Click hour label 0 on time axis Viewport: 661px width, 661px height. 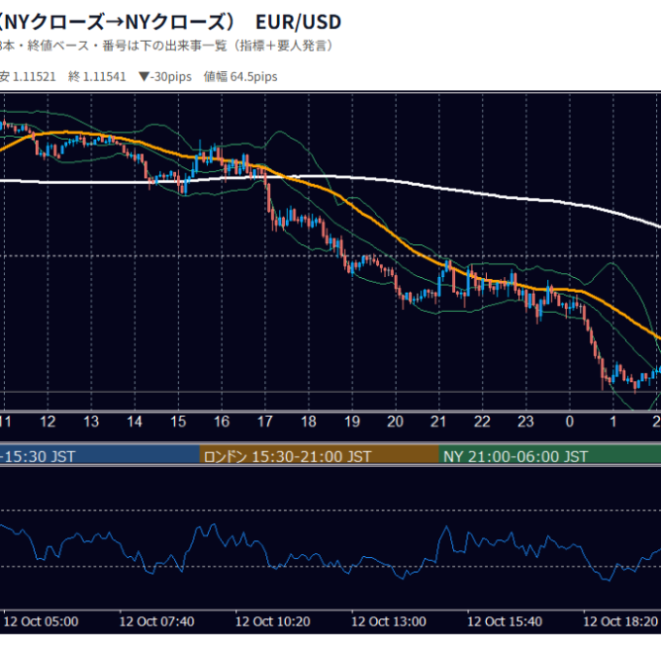pos(570,422)
